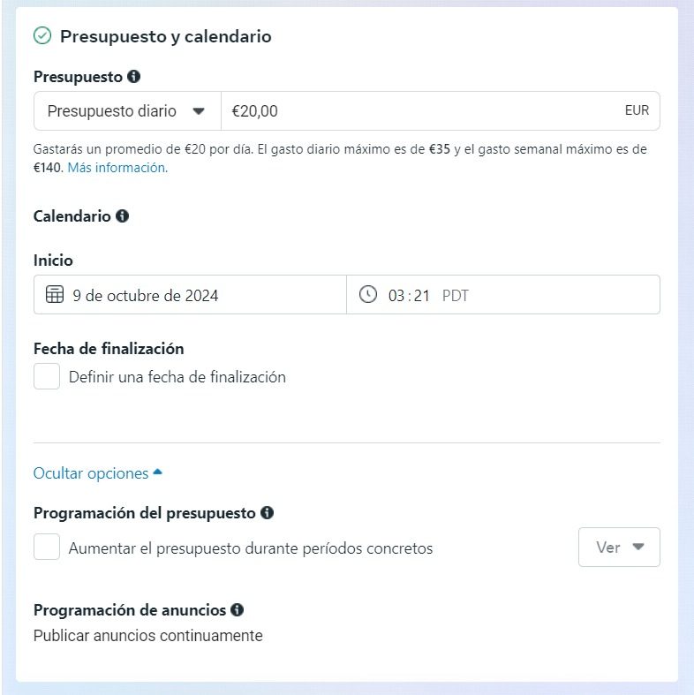Check Aumentar el presupuesto durante períodos concretos
This screenshot has height=695, width=694.
pyautogui.click(x=47, y=548)
